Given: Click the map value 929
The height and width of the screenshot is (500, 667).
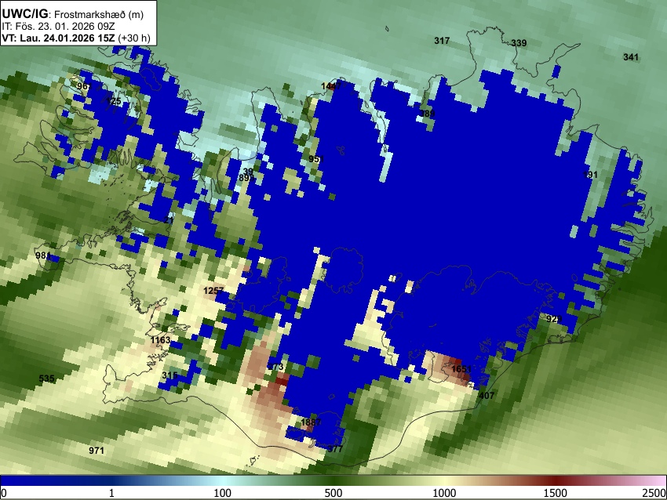Looking at the screenshot, I should pos(554,319).
